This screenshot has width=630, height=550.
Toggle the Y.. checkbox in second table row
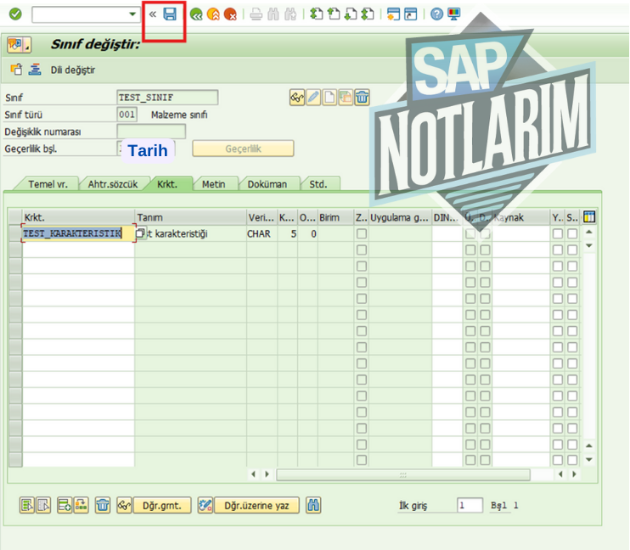click(558, 250)
